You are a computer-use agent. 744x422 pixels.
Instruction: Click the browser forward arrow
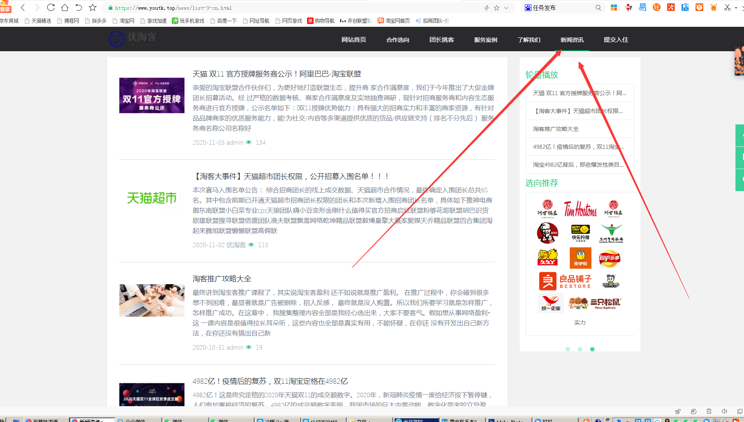point(37,7)
